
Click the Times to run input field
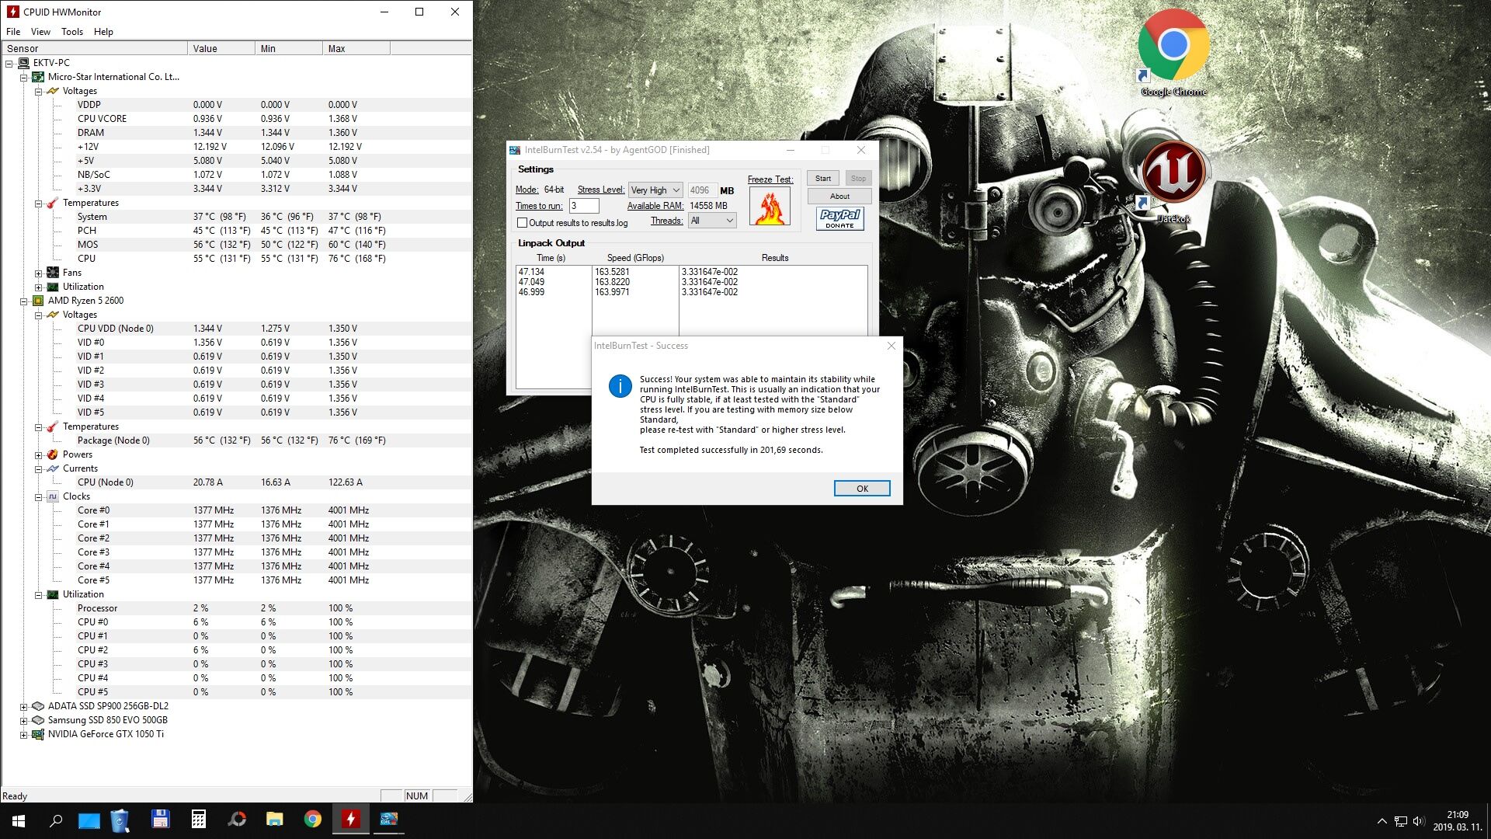click(x=584, y=206)
